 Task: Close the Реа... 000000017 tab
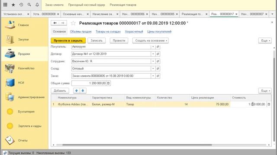[x=236, y=14]
